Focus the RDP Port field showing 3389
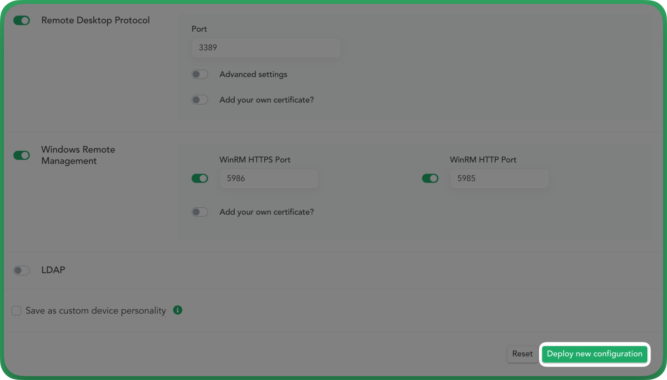This screenshot has width=667, height=380. [266, 48]
